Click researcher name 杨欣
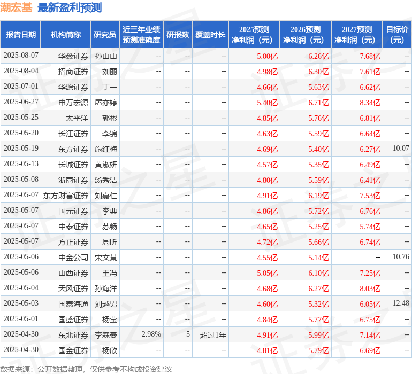 (x=110, y=350)
